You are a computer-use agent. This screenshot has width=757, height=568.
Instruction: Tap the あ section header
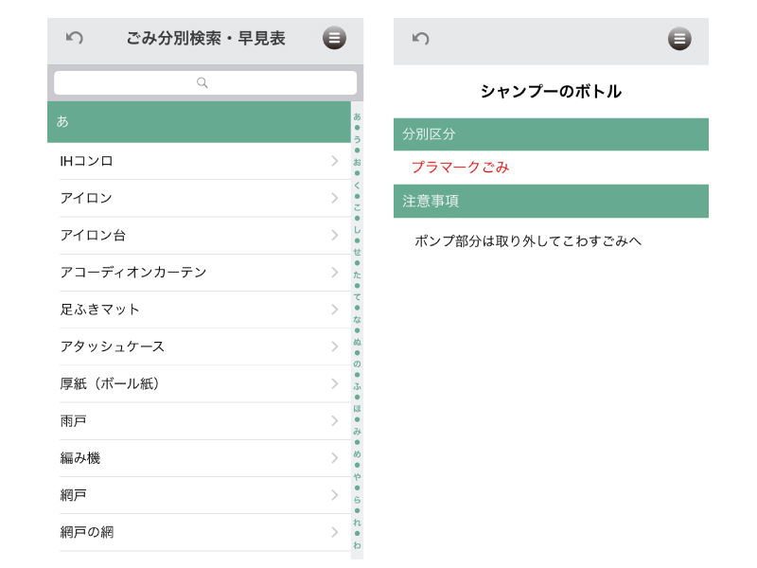pyautogui.click(x=199, y=122)
